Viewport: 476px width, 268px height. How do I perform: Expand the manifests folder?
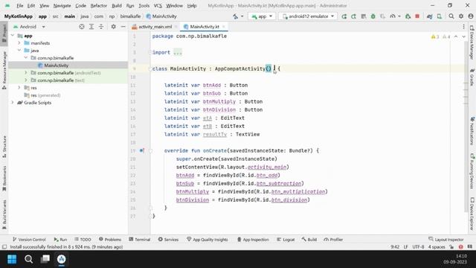[19, 43]
